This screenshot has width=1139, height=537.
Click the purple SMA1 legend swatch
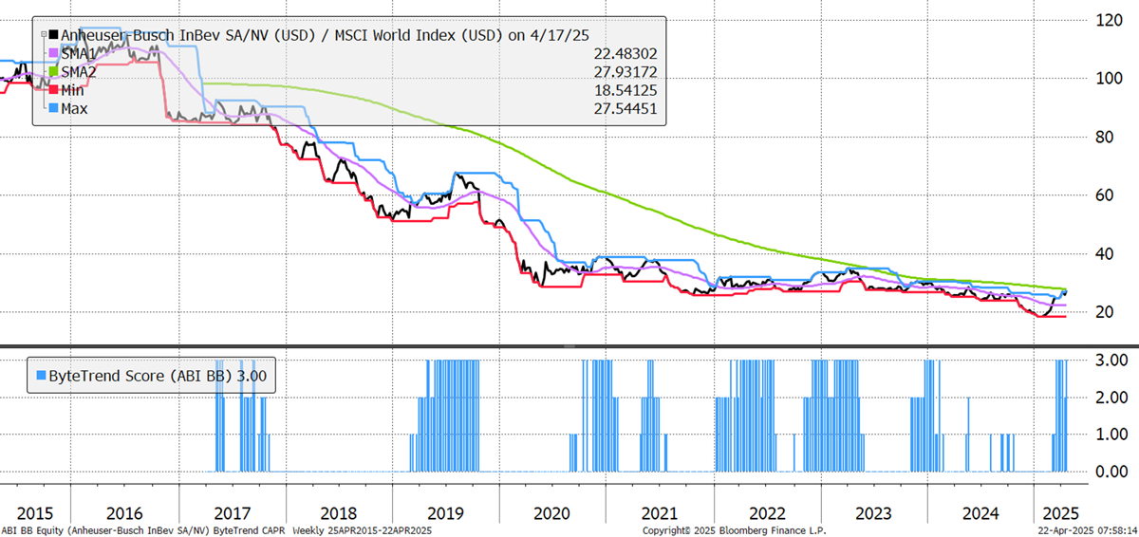51,52
